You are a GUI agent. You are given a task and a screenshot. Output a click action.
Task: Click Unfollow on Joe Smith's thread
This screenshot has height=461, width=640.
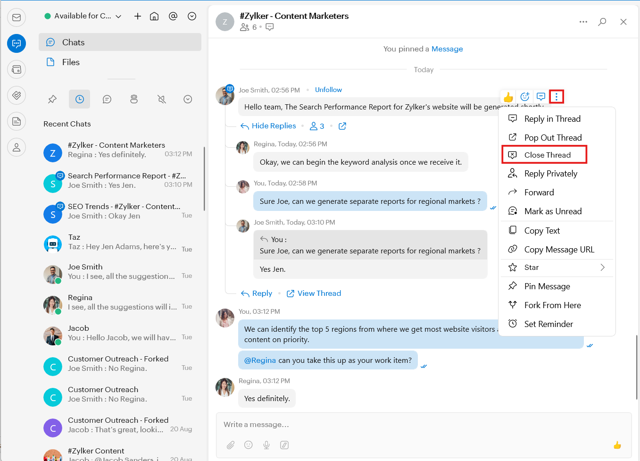(x=328, y=90)
